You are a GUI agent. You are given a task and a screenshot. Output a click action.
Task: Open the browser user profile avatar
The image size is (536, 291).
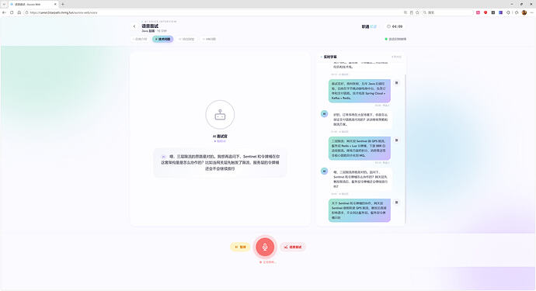point(524,12)
